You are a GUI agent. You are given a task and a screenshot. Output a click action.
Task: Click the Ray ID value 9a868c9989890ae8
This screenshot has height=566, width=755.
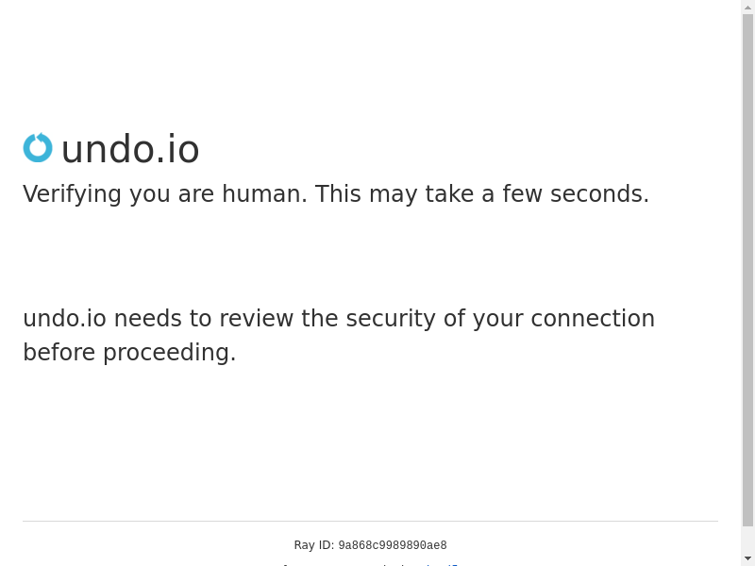click(393, 545)
